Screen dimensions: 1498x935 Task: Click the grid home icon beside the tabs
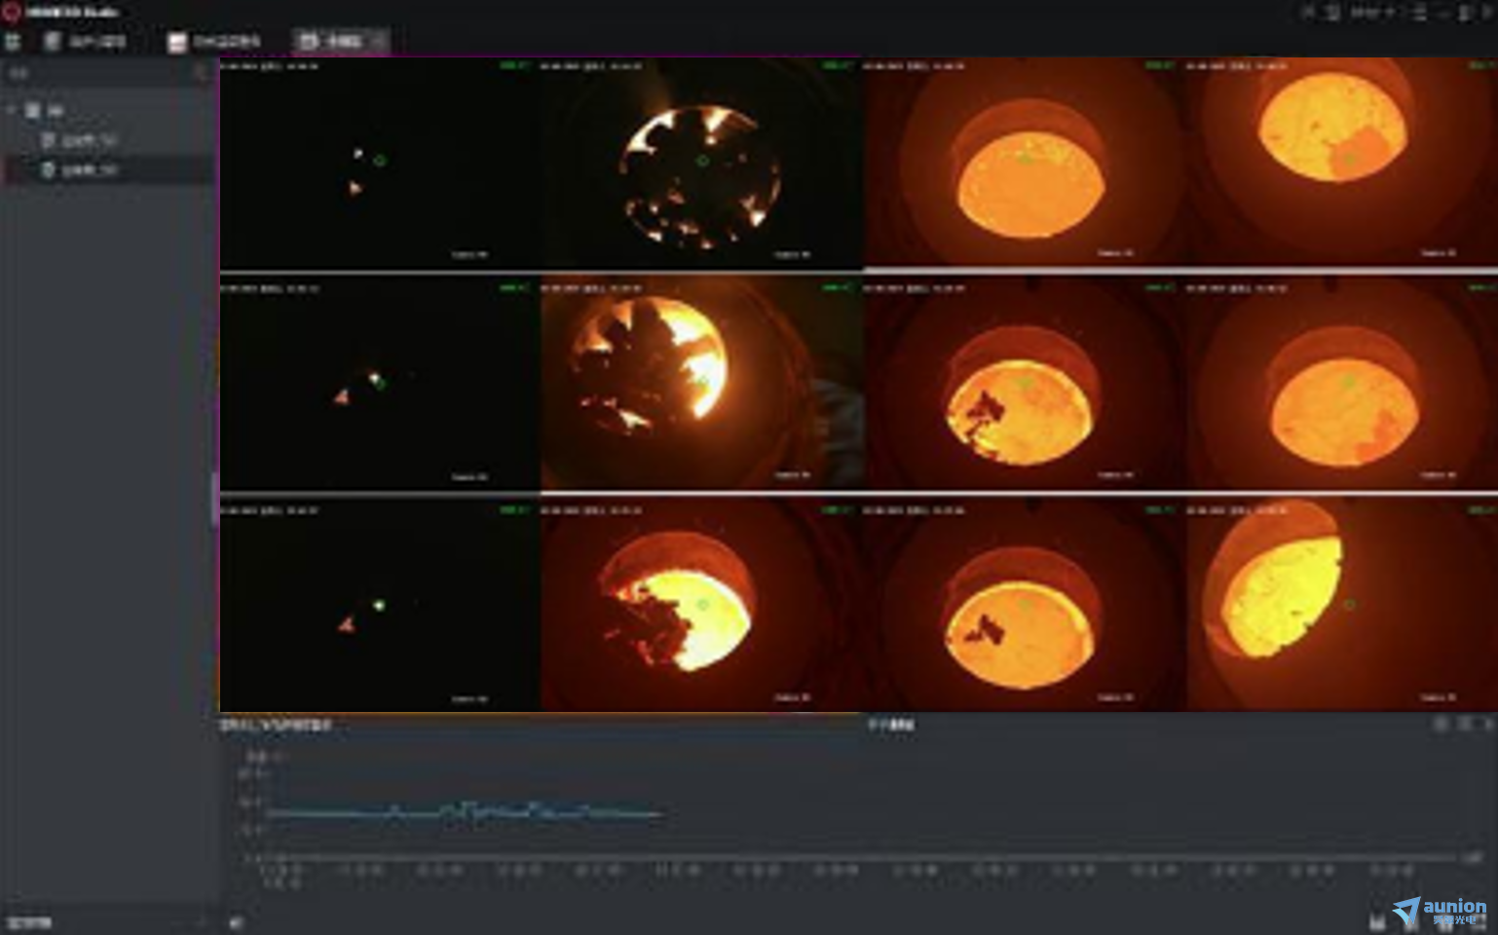tap(13, 41)
